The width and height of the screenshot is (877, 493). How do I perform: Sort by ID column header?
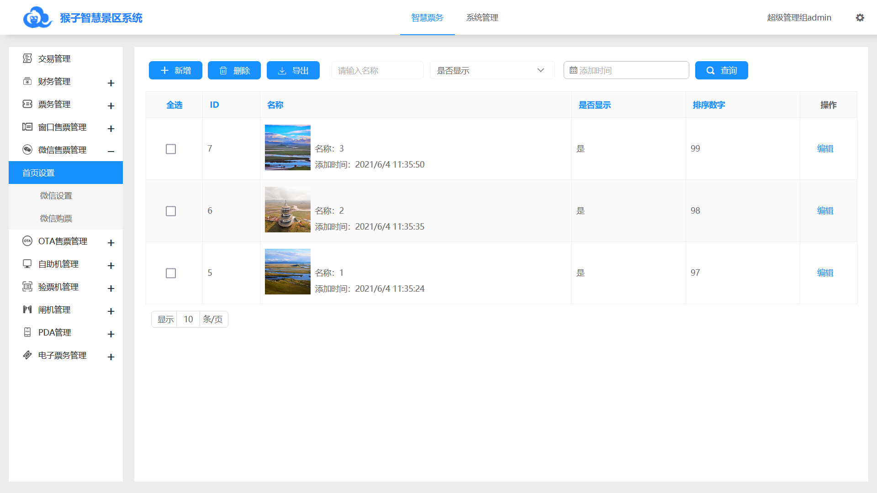pos(214,105)
